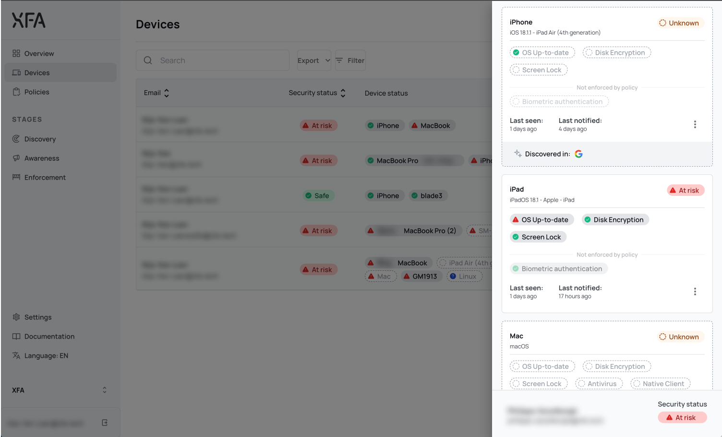Select iPhone chip in first table row
The width and height of the screenshot is (722, 437).
385,125
